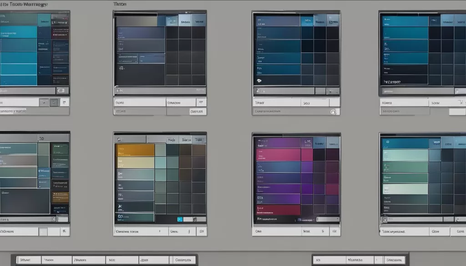
Task: Select the pale mint highlighted row in the green panel
Action: pos(405,189)
